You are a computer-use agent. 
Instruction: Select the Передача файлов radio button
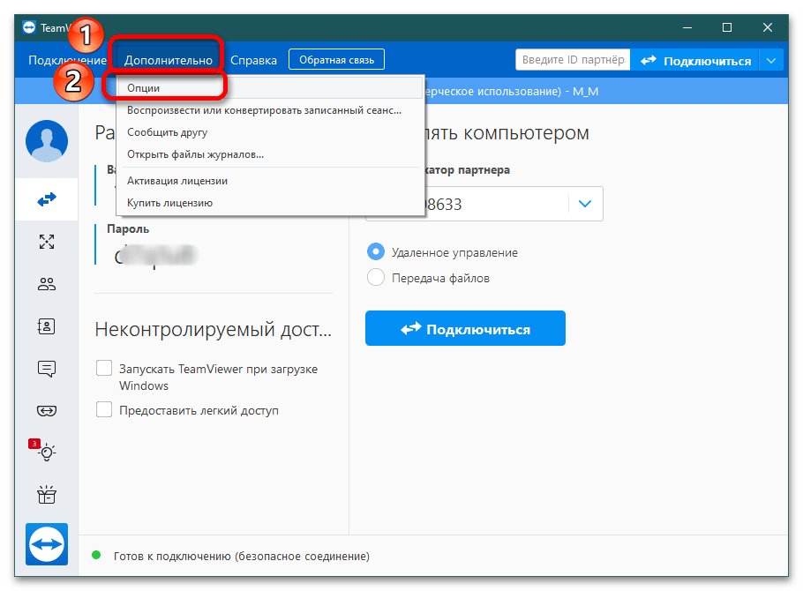point(376,278)
